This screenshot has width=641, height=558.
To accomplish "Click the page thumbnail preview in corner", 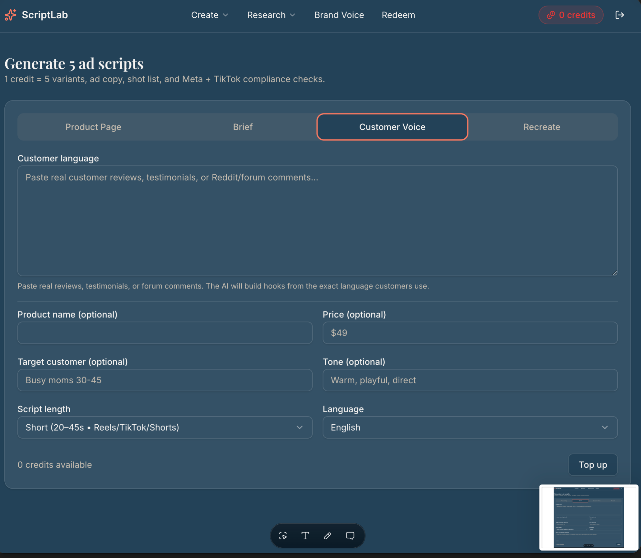I will (x=589, y=517).
